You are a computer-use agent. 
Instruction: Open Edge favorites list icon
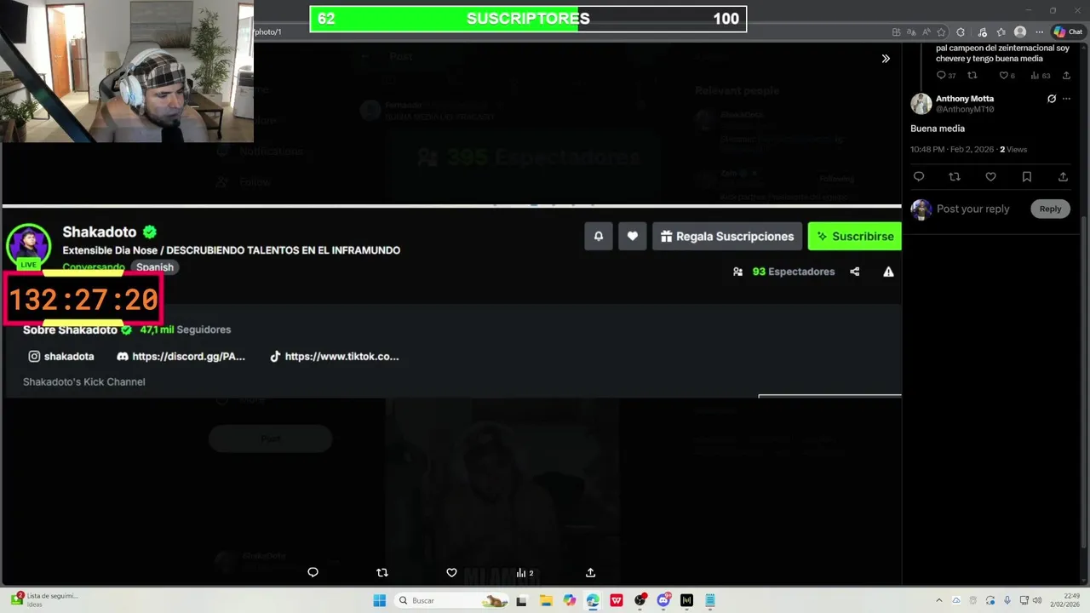click(1001, 32)
